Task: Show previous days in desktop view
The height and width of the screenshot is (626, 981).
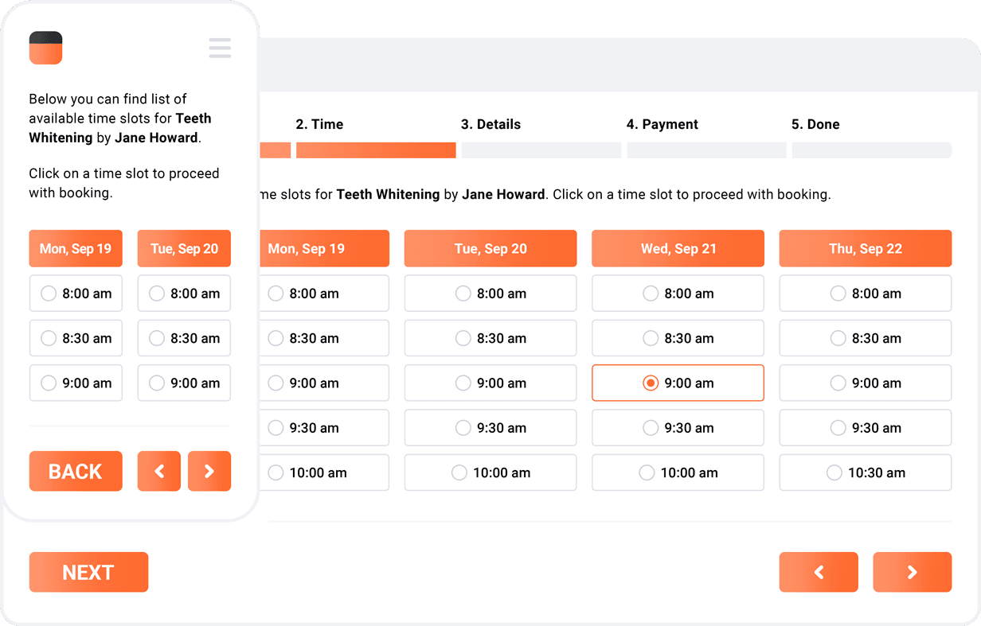Action: tap(819, 572)
